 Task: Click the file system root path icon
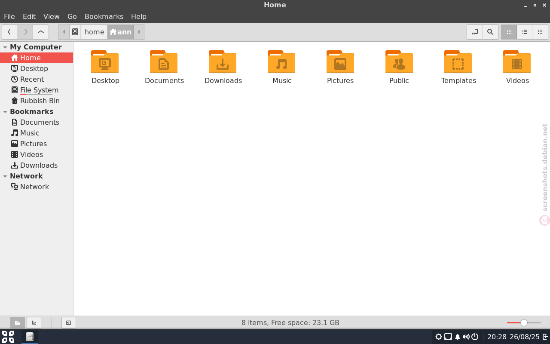click(75, 32)
